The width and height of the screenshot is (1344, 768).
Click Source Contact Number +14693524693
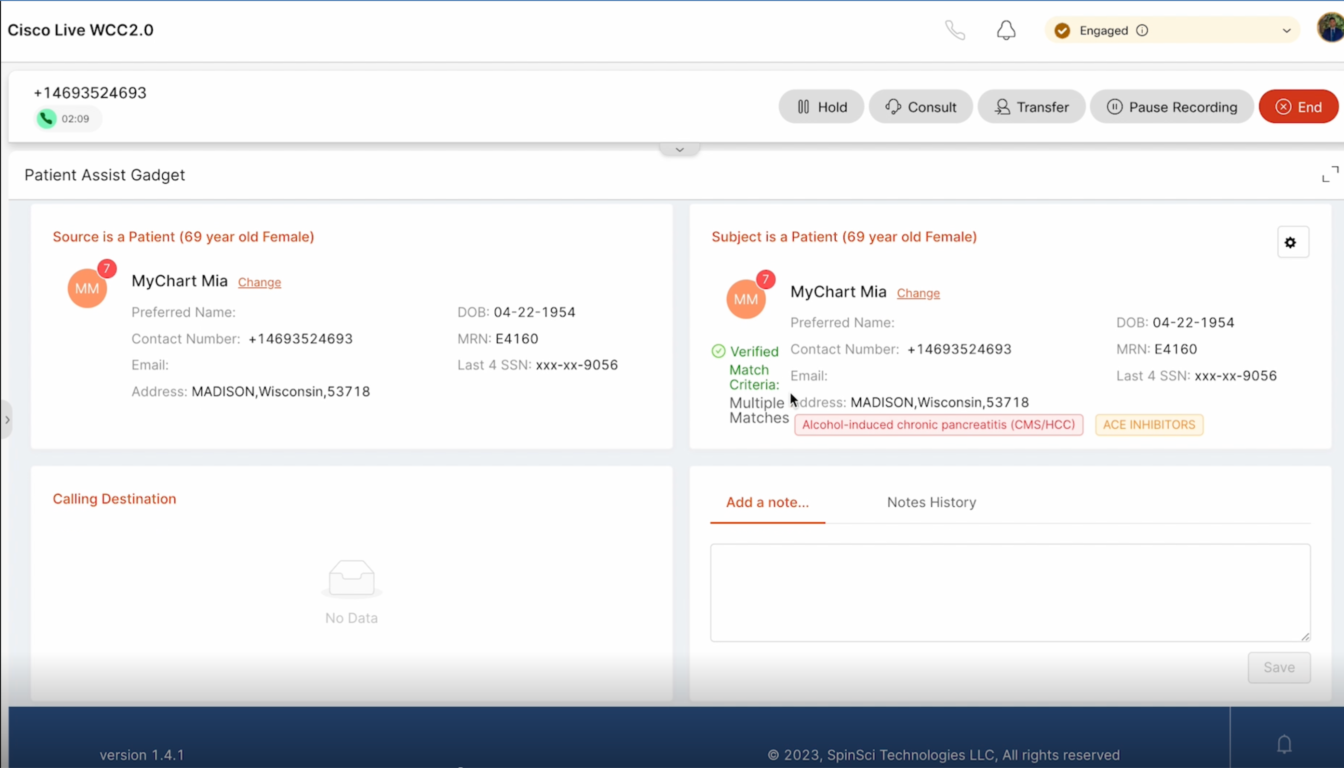coord(300,338)
